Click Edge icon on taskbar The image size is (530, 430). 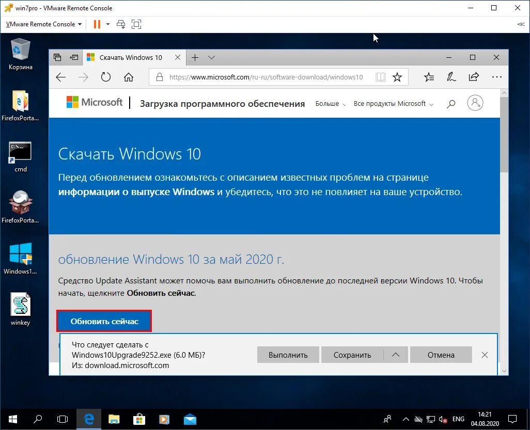[88, 419]
